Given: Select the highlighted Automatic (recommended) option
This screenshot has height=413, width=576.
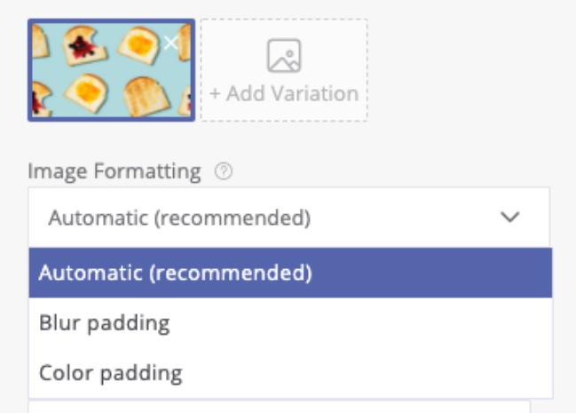Looking at the screenshot, I should (175, 273).
